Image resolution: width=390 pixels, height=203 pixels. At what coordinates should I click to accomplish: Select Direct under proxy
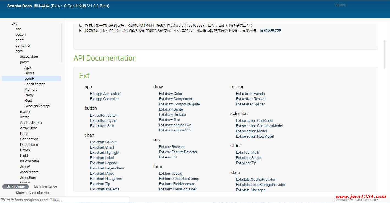coord(29,73)
